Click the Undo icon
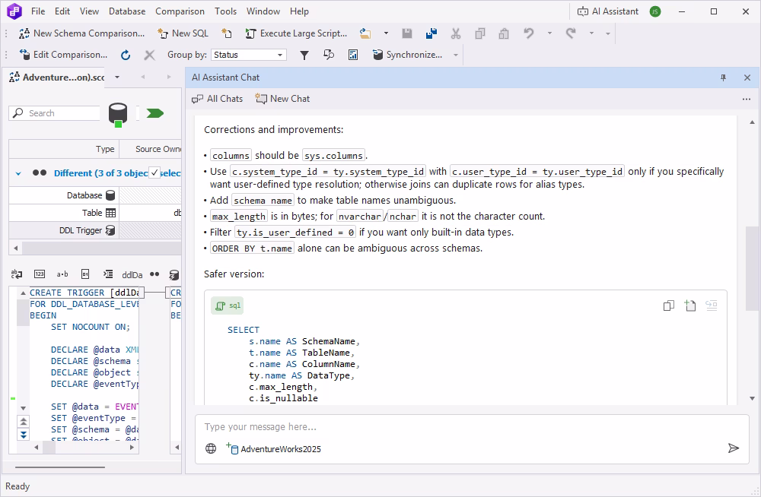This screenshot has height=497, width=761. point(529,33)
